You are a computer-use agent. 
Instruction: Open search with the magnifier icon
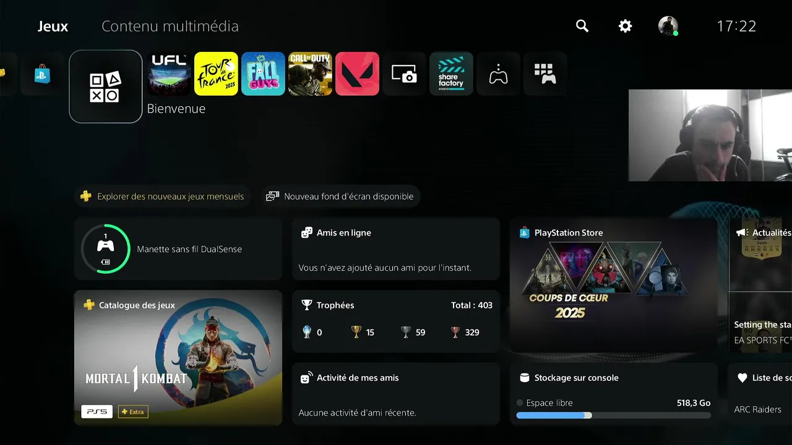(x=582, y=26)
